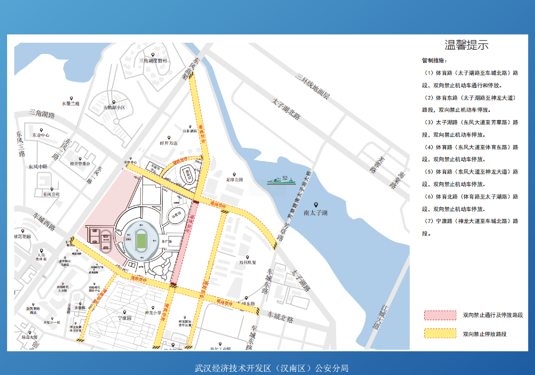Click the 管制措施 label
535x375 pixels.
pos(434,61)
